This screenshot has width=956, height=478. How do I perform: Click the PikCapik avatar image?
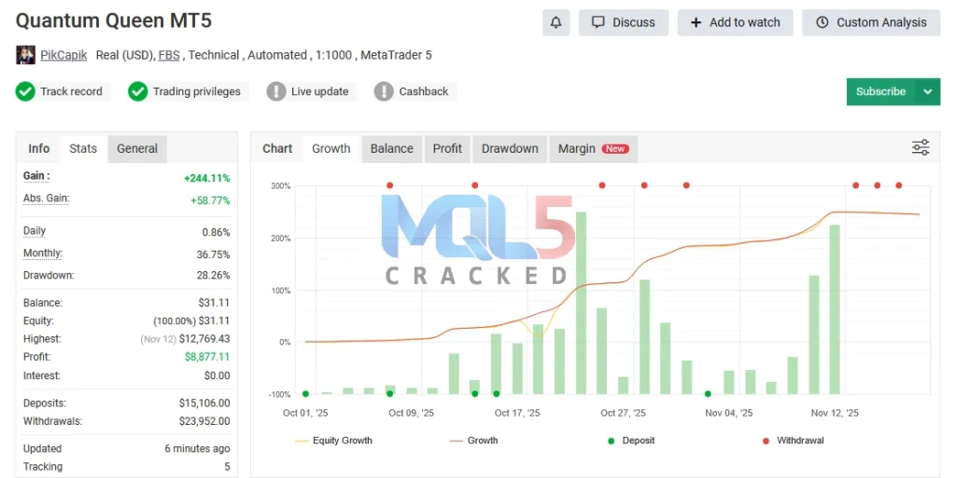click(26, 56)
